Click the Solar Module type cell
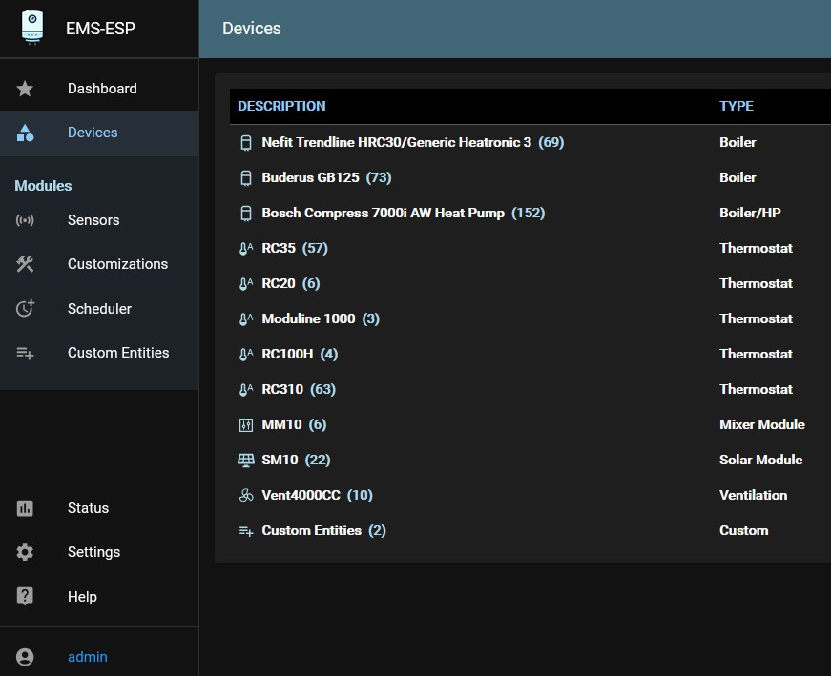This screenshot has width=831, height=676. coord(760,460)
